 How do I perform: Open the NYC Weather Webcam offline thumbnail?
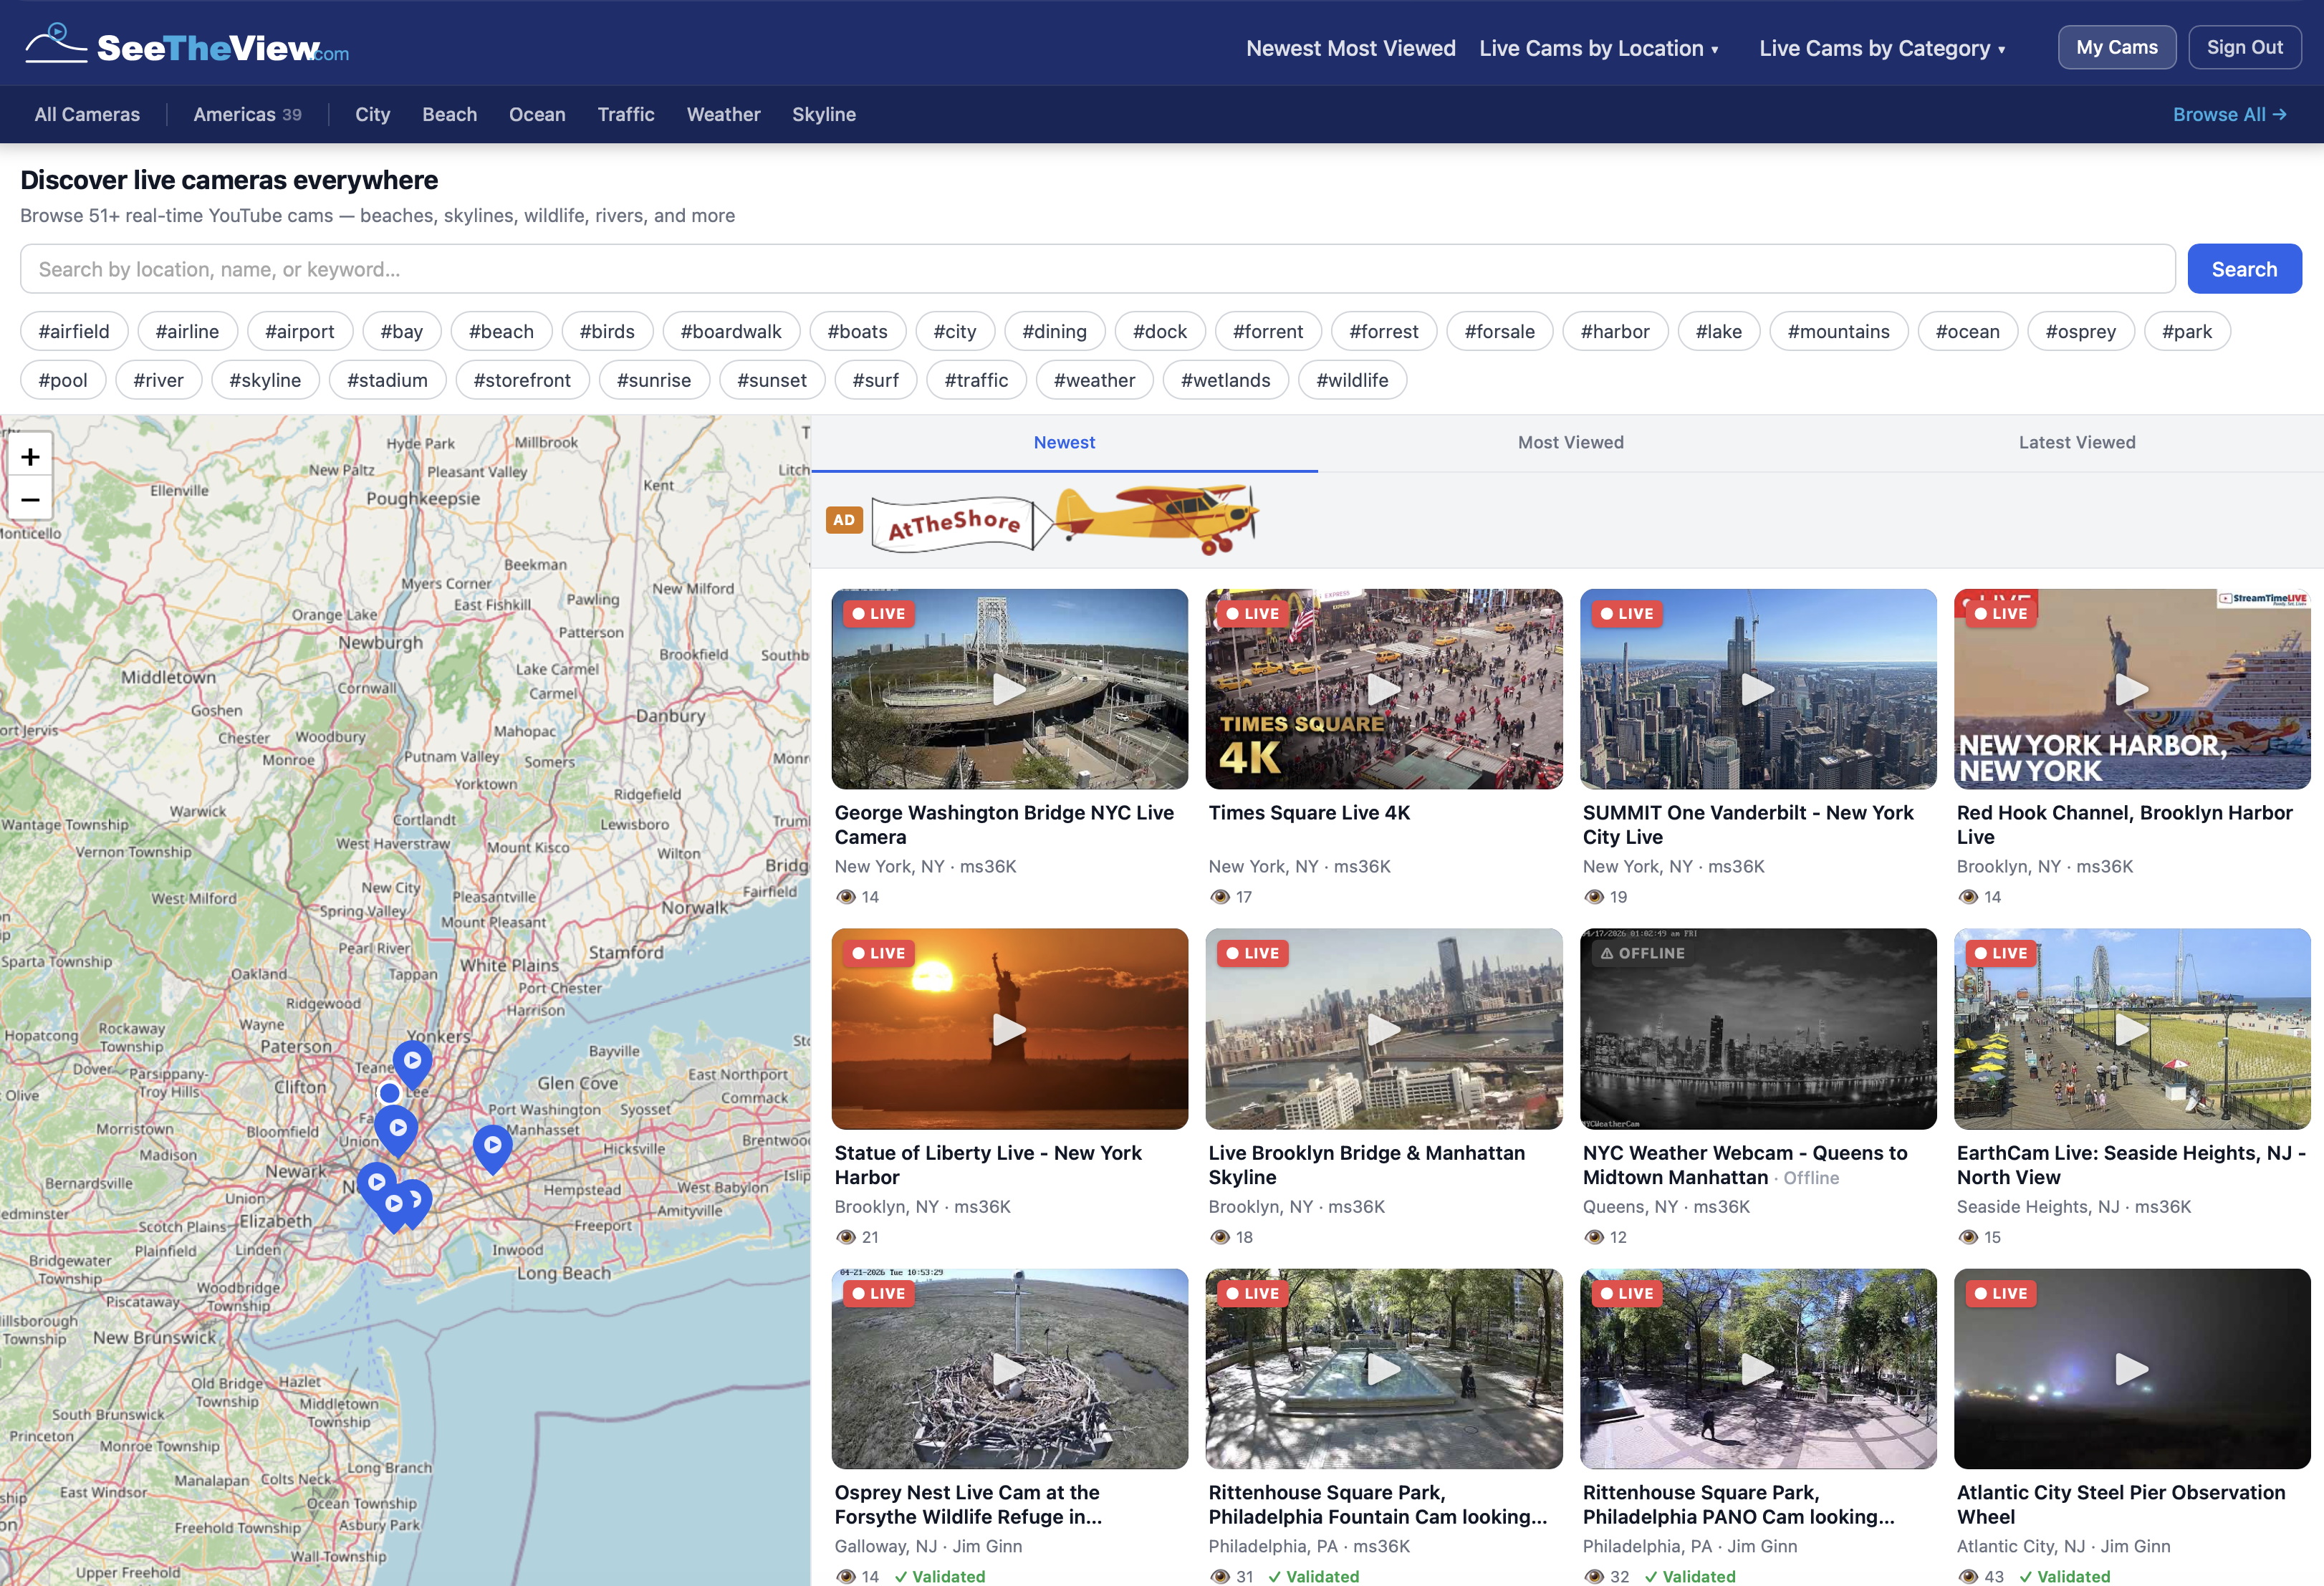tap(1757, 1029)
